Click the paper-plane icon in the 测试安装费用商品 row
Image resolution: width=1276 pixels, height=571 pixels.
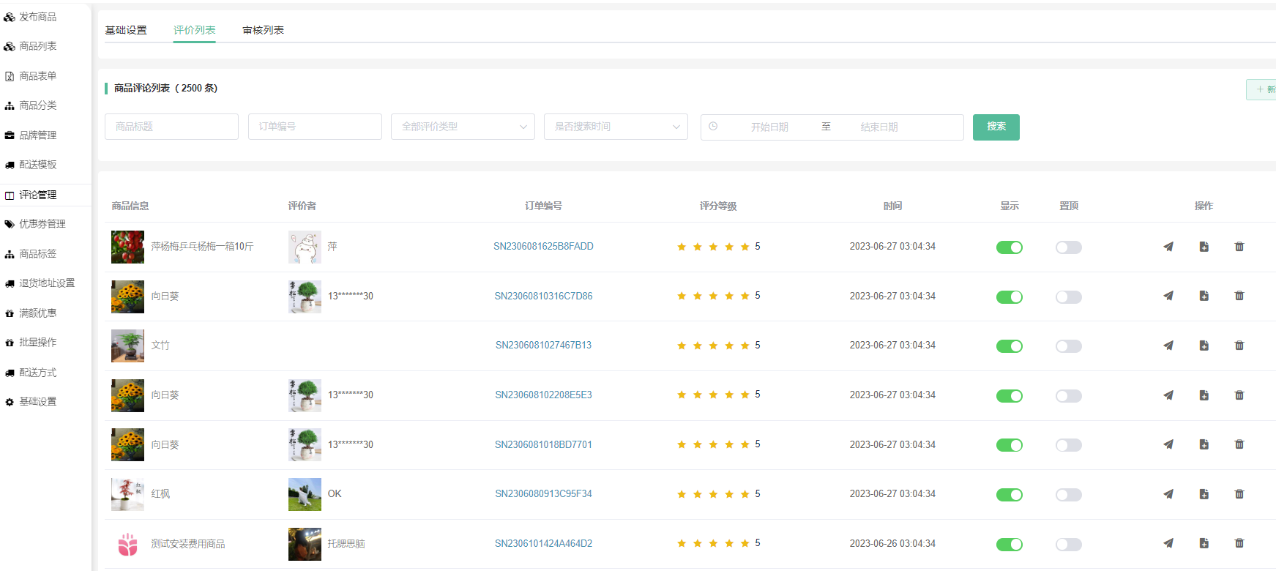point(1168,543)
